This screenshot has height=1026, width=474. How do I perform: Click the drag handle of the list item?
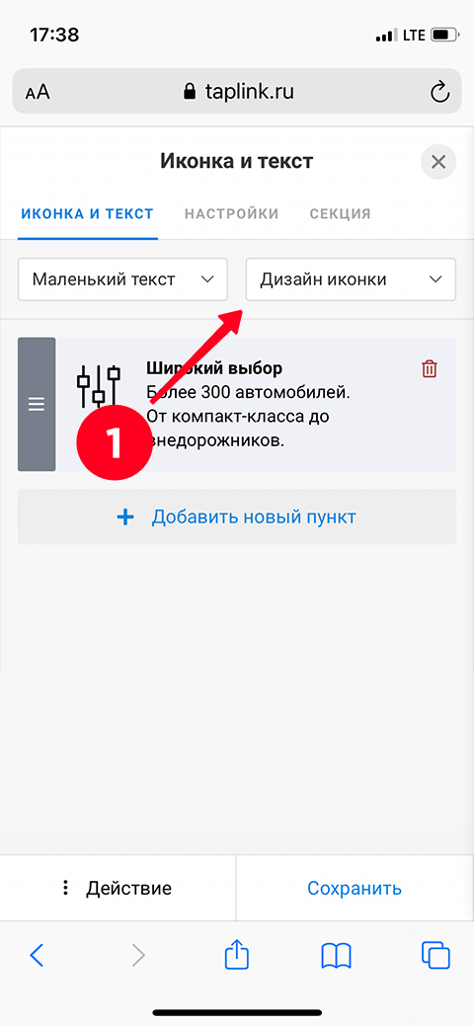click(x=37, y=405)
